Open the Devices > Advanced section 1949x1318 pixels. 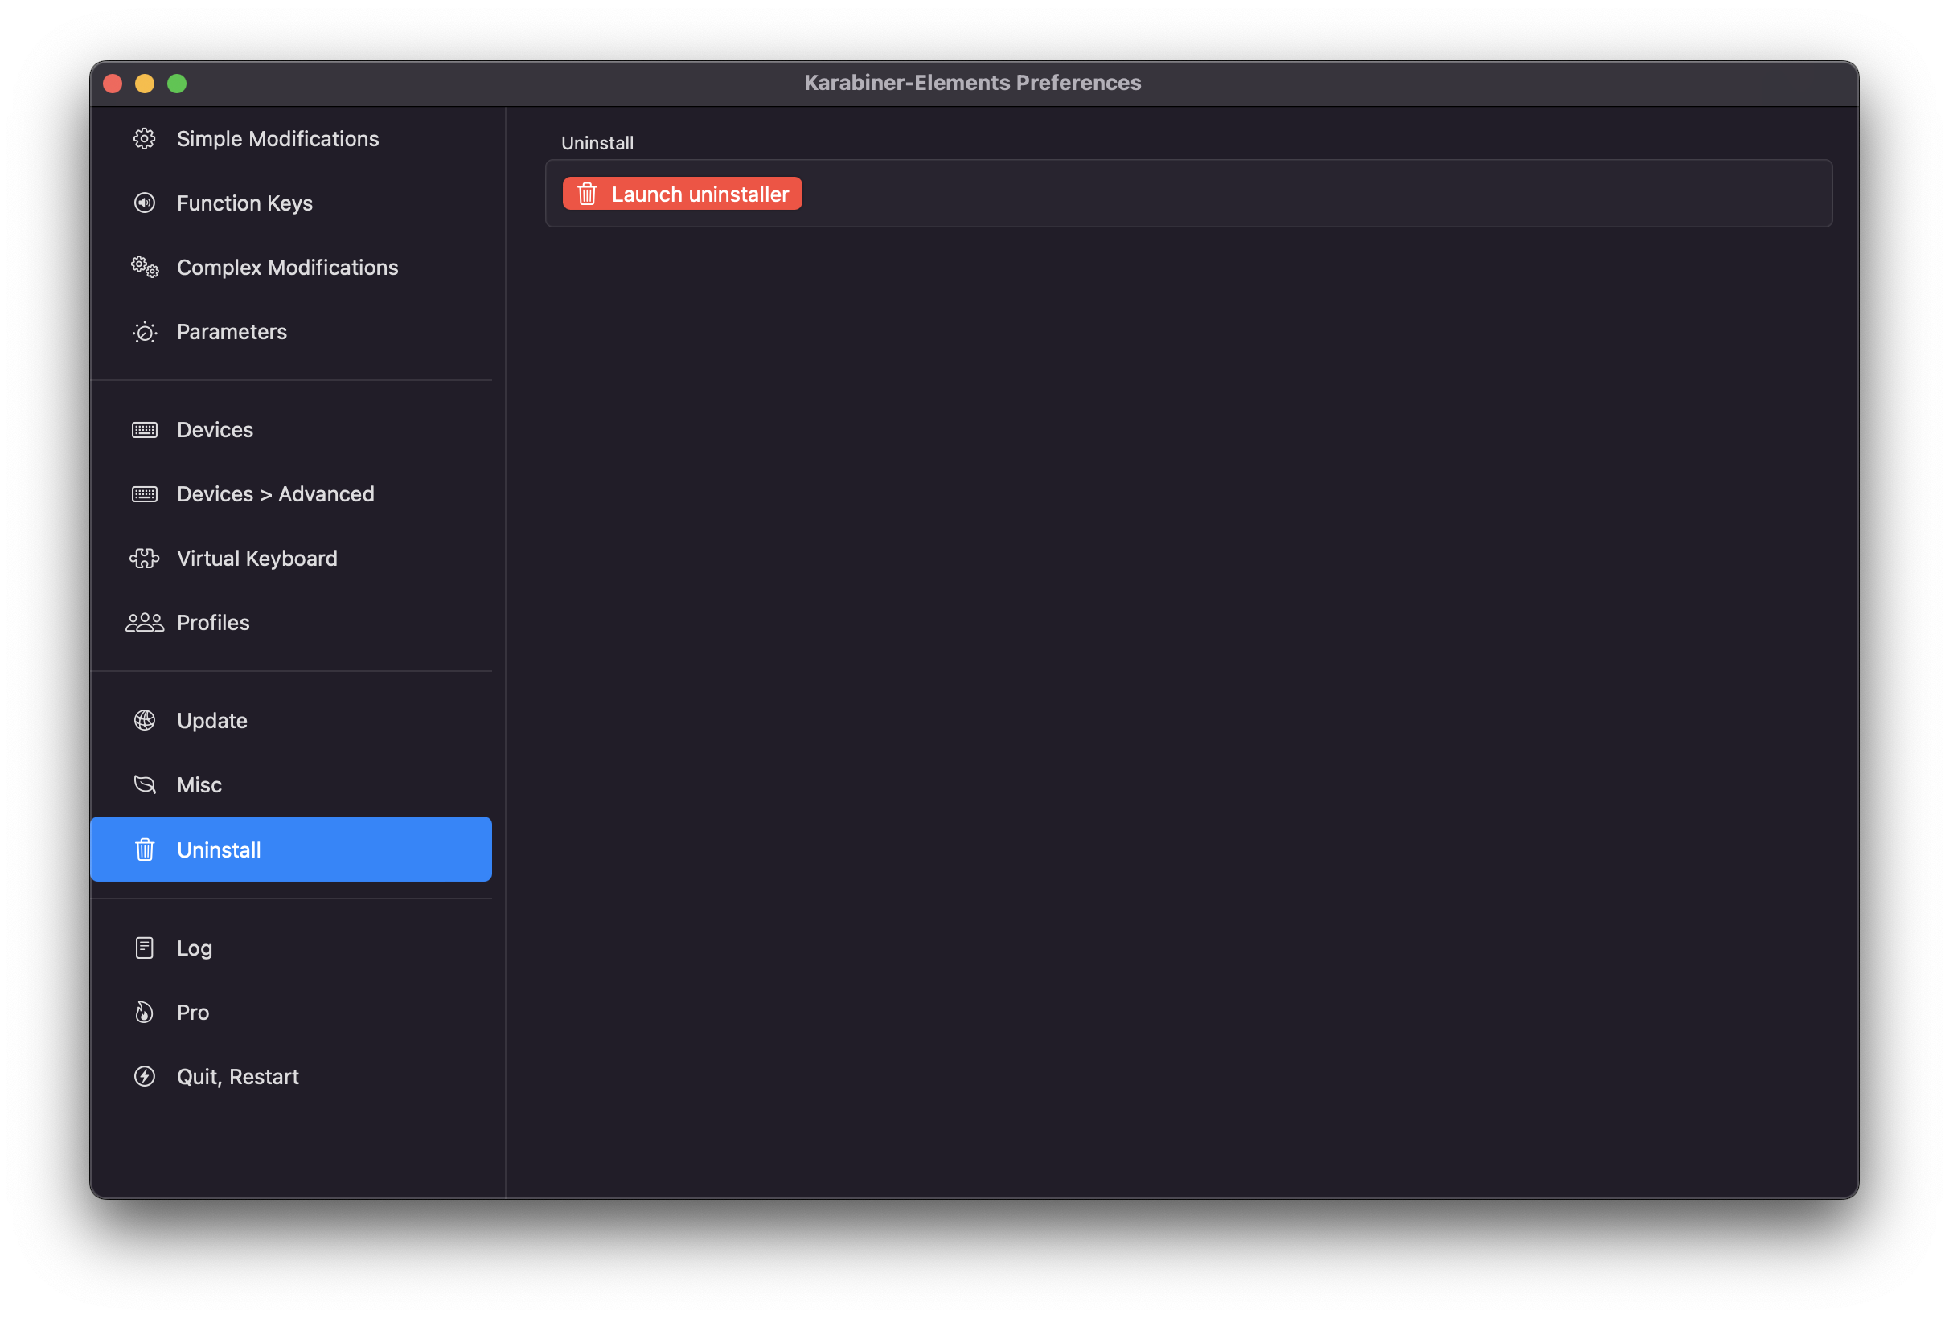(x=275, y=495)
